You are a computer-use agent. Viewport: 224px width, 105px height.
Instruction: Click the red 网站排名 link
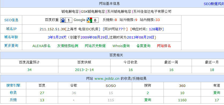[x=164, y=46]
